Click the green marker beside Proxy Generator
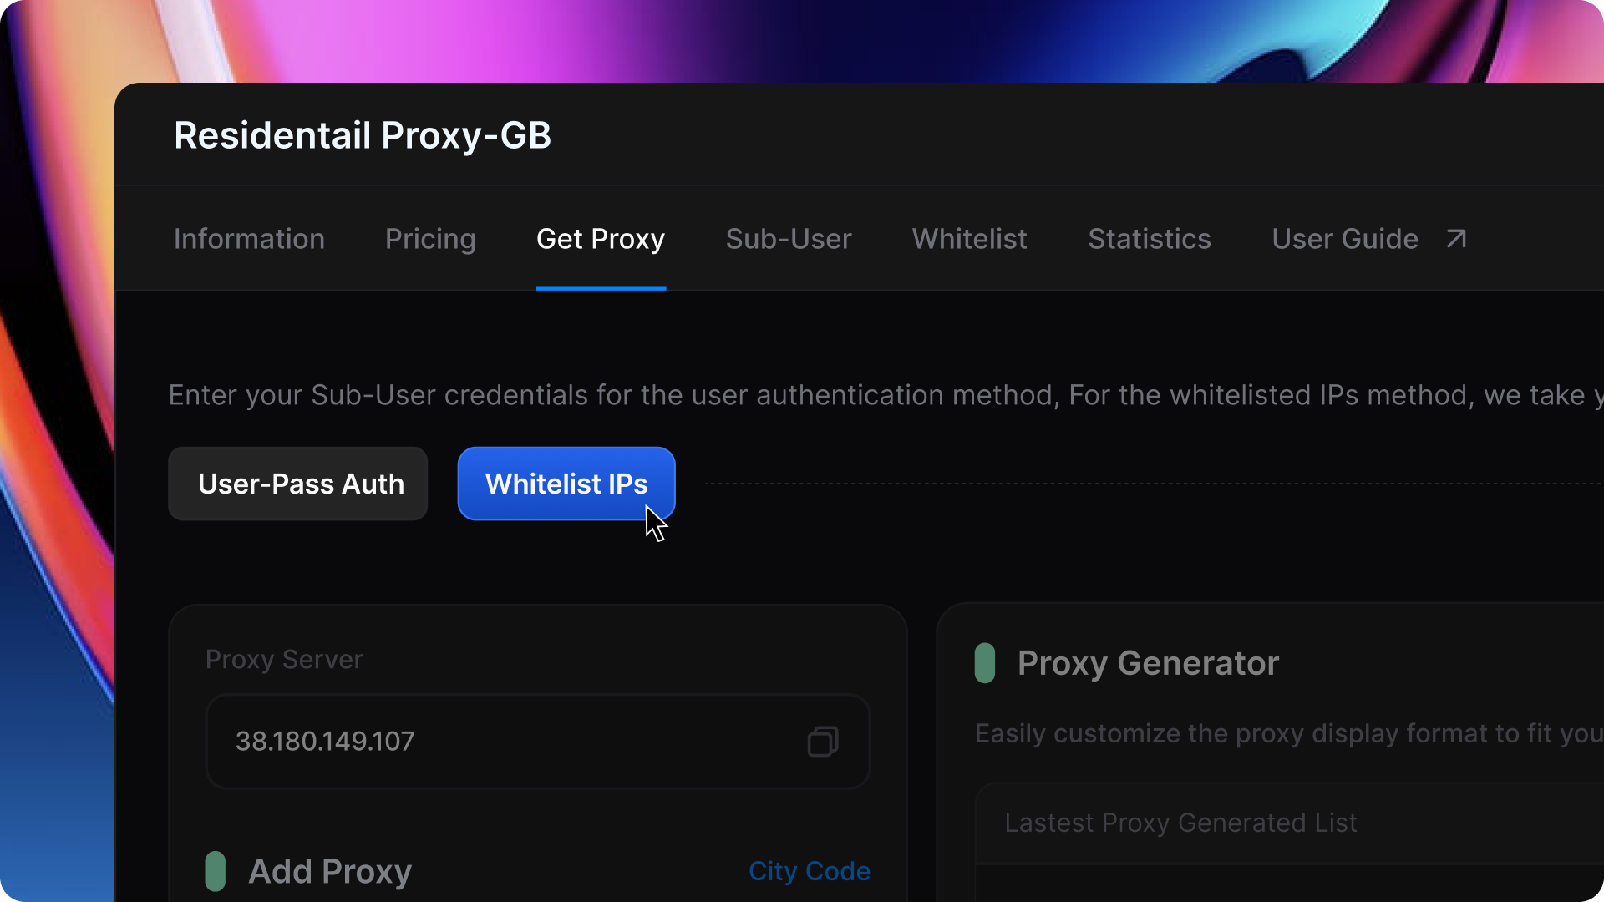The height and width of the screenshot is (902, 1604). 985,663
